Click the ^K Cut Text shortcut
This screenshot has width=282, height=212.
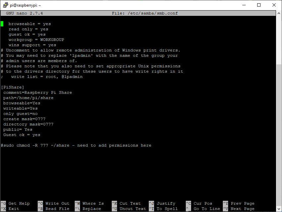tap(126, 203)
